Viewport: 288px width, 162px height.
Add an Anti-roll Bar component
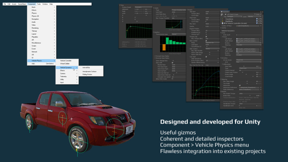(x=91, y=67)
